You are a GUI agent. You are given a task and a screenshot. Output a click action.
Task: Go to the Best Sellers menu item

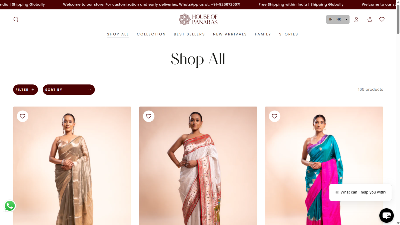189,34
